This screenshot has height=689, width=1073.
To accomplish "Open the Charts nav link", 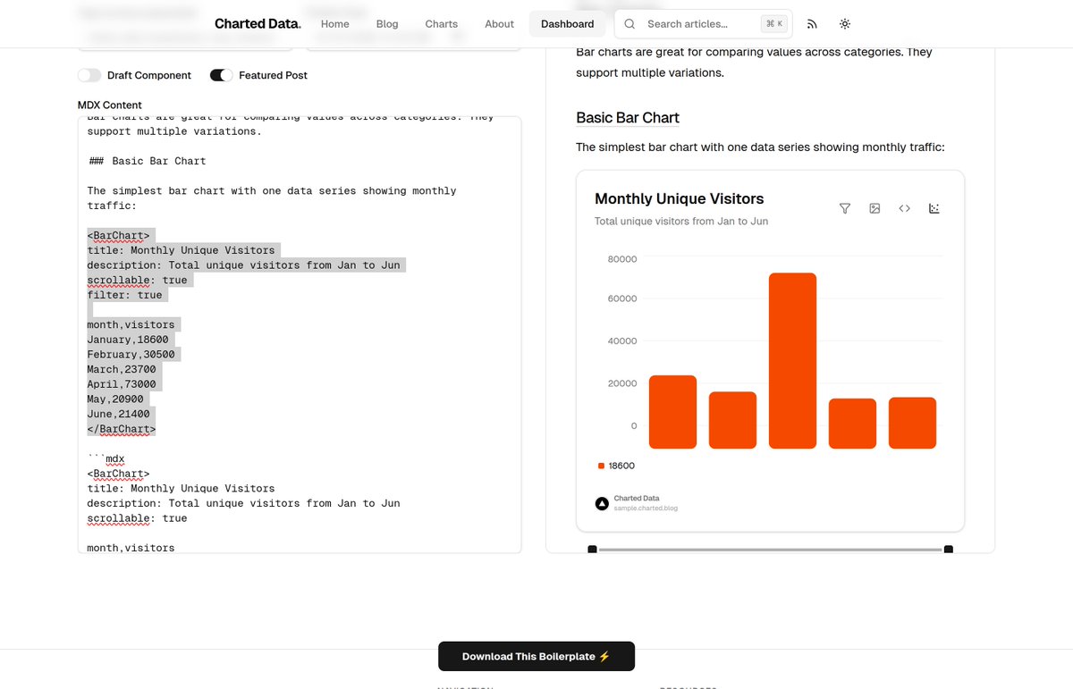I will click(442, 24).
